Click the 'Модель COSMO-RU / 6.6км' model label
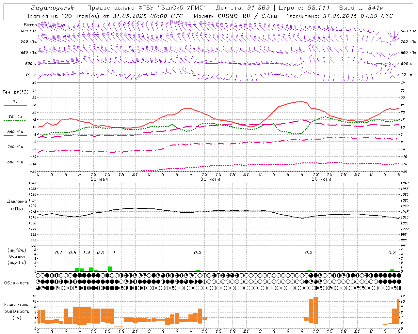Image resolution: width=418 pixels, height=334 pixels. 235,16
